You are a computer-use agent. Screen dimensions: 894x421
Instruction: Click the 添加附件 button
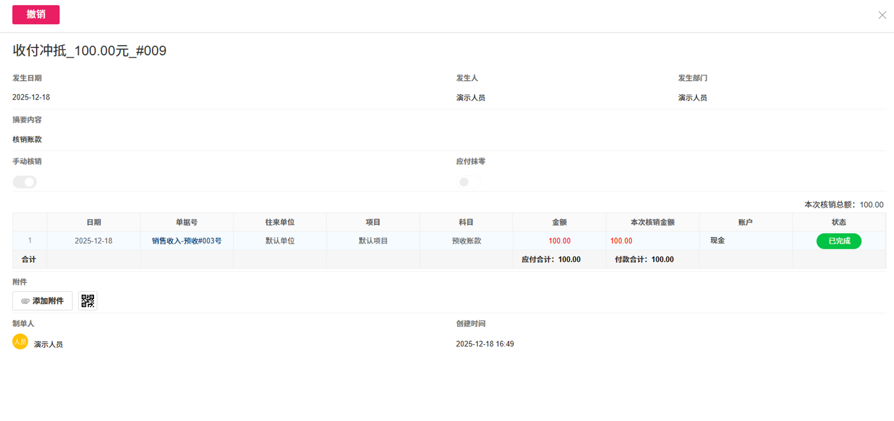[x=43, y=301]
